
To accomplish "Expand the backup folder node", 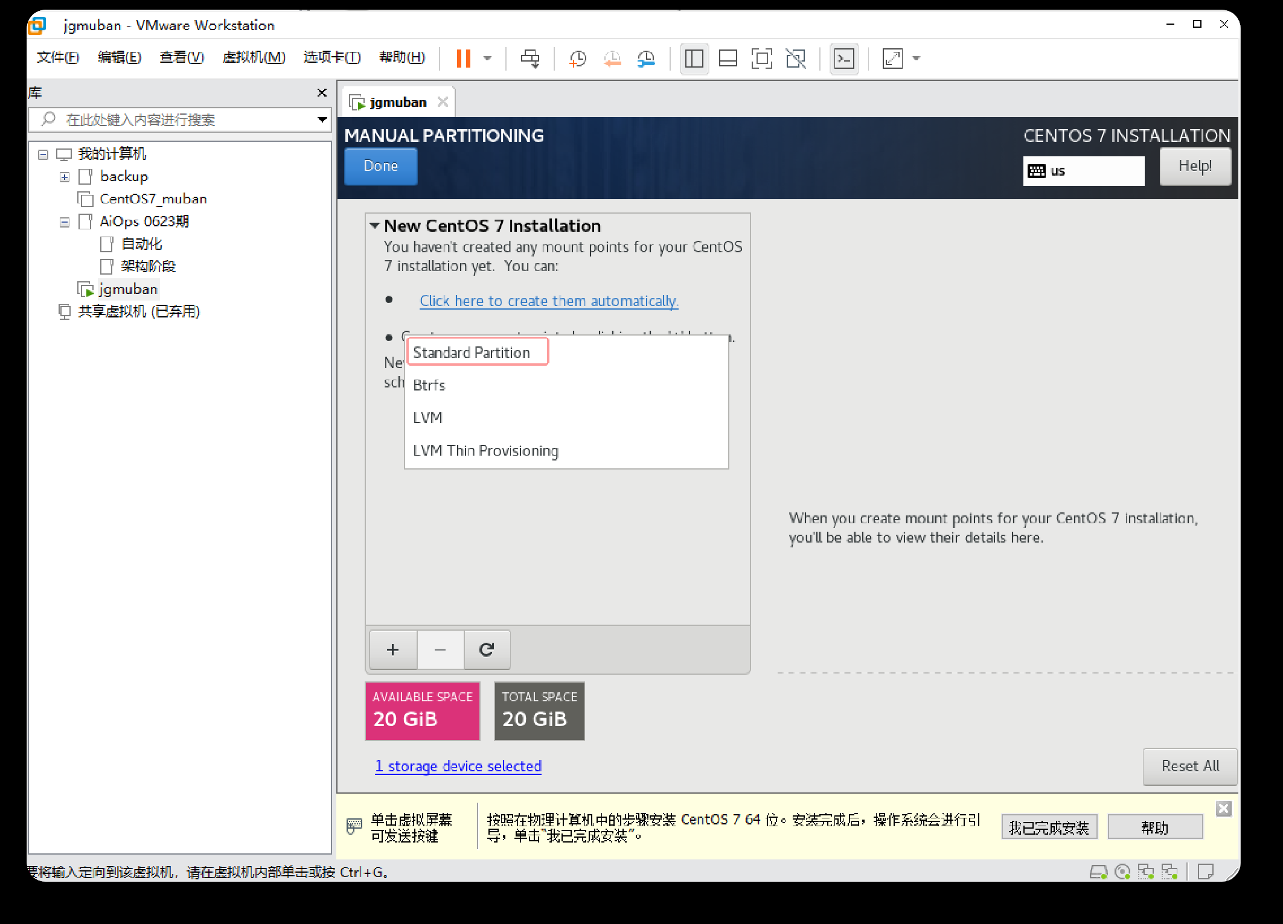I will click(x=65, y=177).
